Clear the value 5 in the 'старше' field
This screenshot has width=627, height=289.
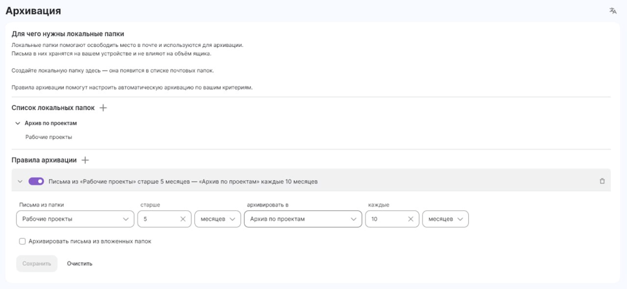click(182, 219)
